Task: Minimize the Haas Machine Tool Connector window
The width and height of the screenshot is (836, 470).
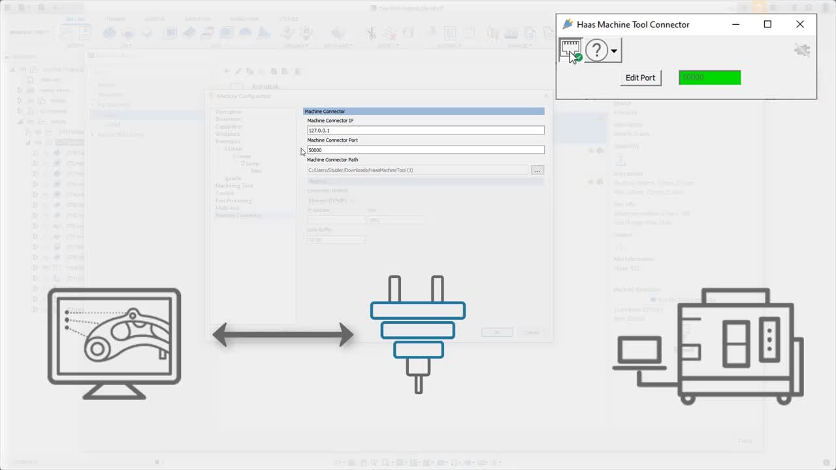Action: [x=736, y=24]
